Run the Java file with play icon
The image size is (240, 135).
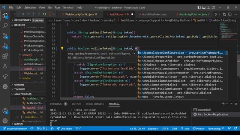216,14
